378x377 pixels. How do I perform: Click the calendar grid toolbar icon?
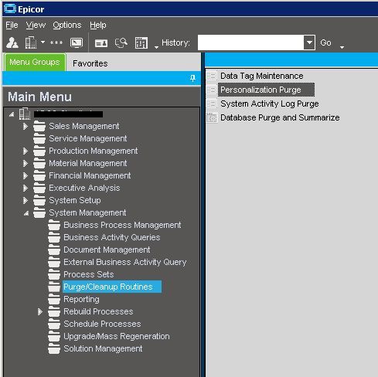(141, 42)
